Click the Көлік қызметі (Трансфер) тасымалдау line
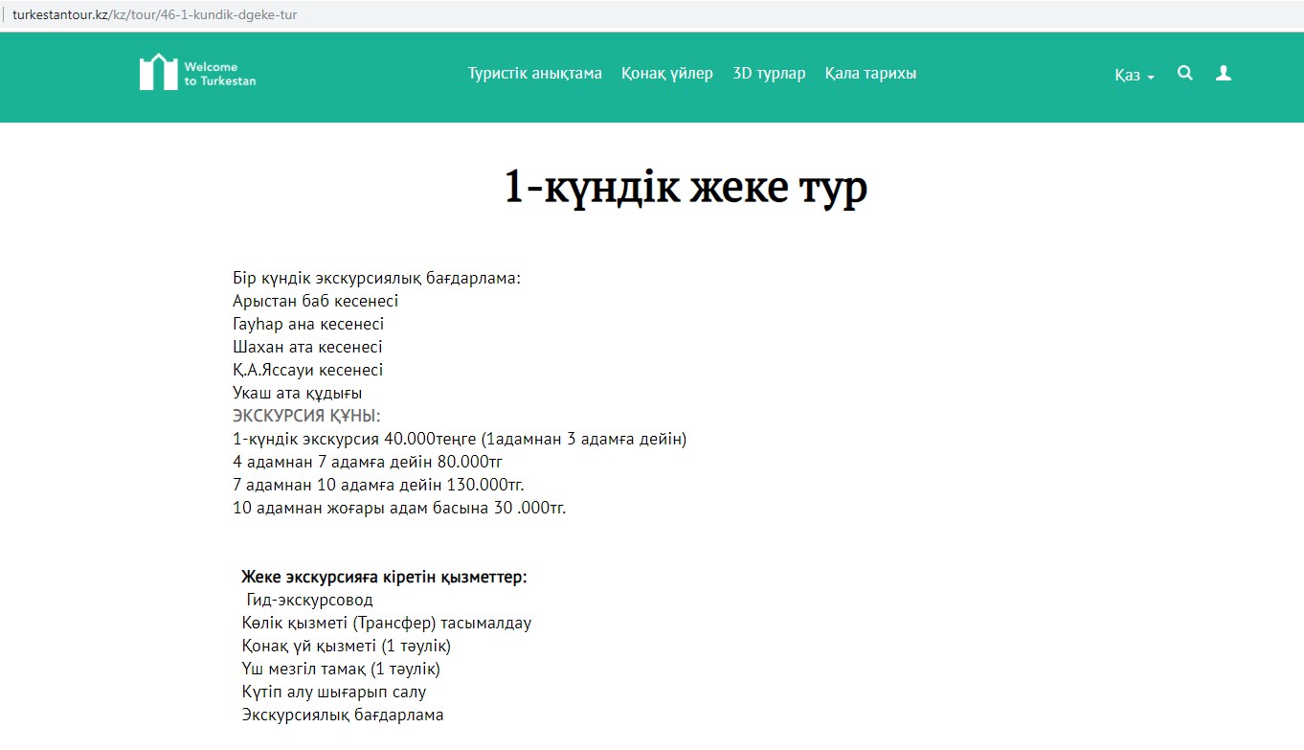This screenshot has width=1304, height=750. point(387,623)
